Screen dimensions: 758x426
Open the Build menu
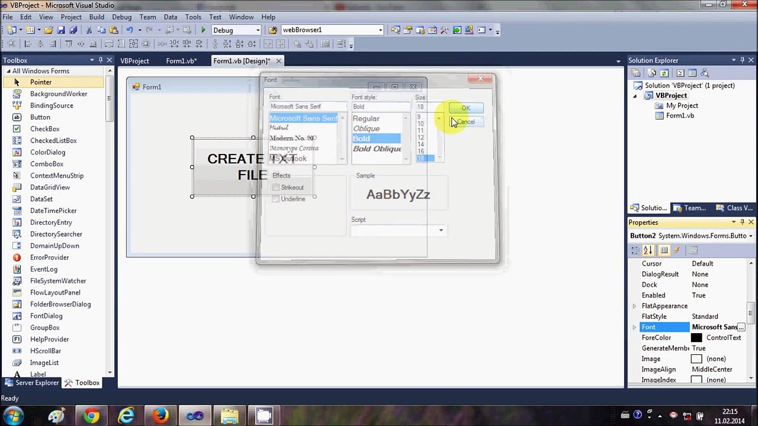[97, 17]
